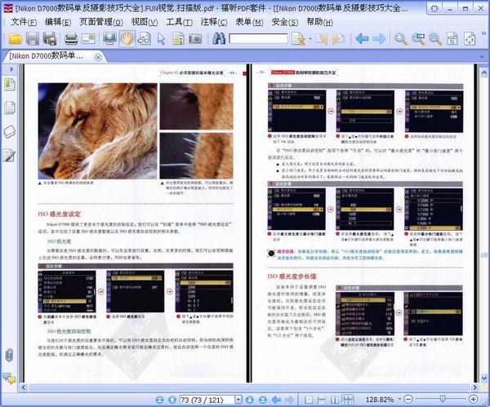Open the 工具(T) menu
The width and height of the screenshot is (490, 407).
pyautogui.click(x=179, y=22)
